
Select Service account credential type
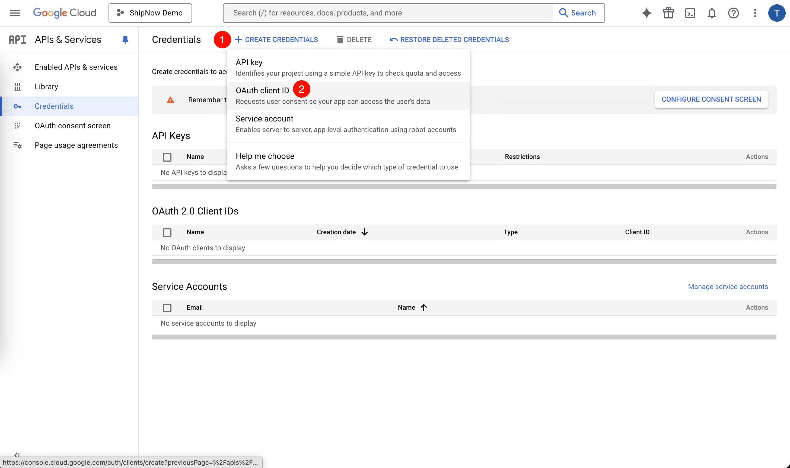pos(265,118)
